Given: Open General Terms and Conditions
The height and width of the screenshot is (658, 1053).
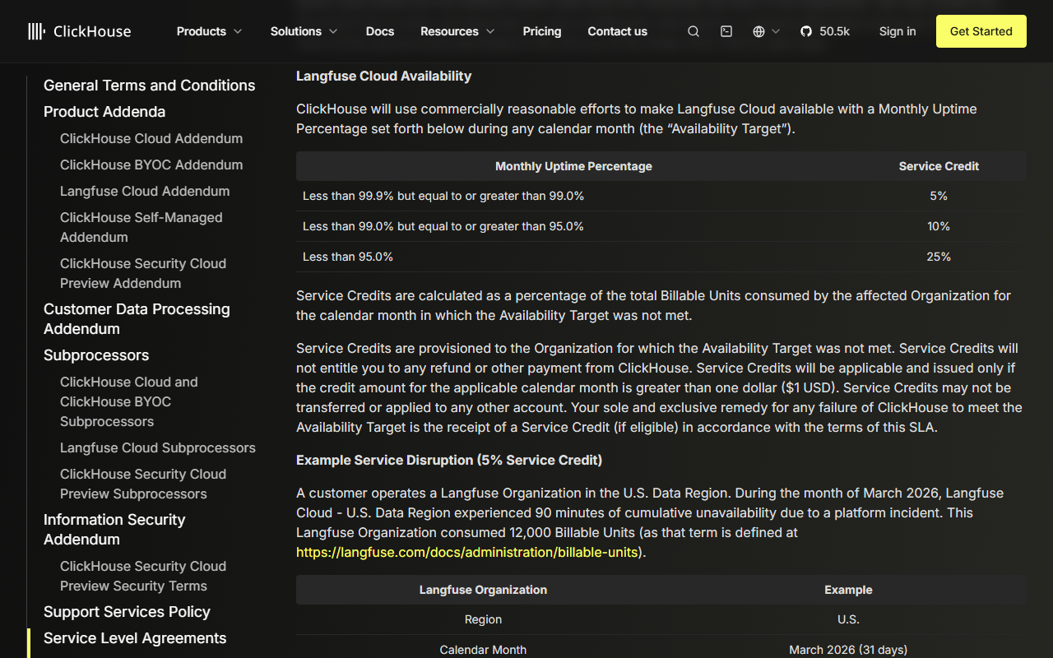Looking at the screenshot, I should point(150,86).
